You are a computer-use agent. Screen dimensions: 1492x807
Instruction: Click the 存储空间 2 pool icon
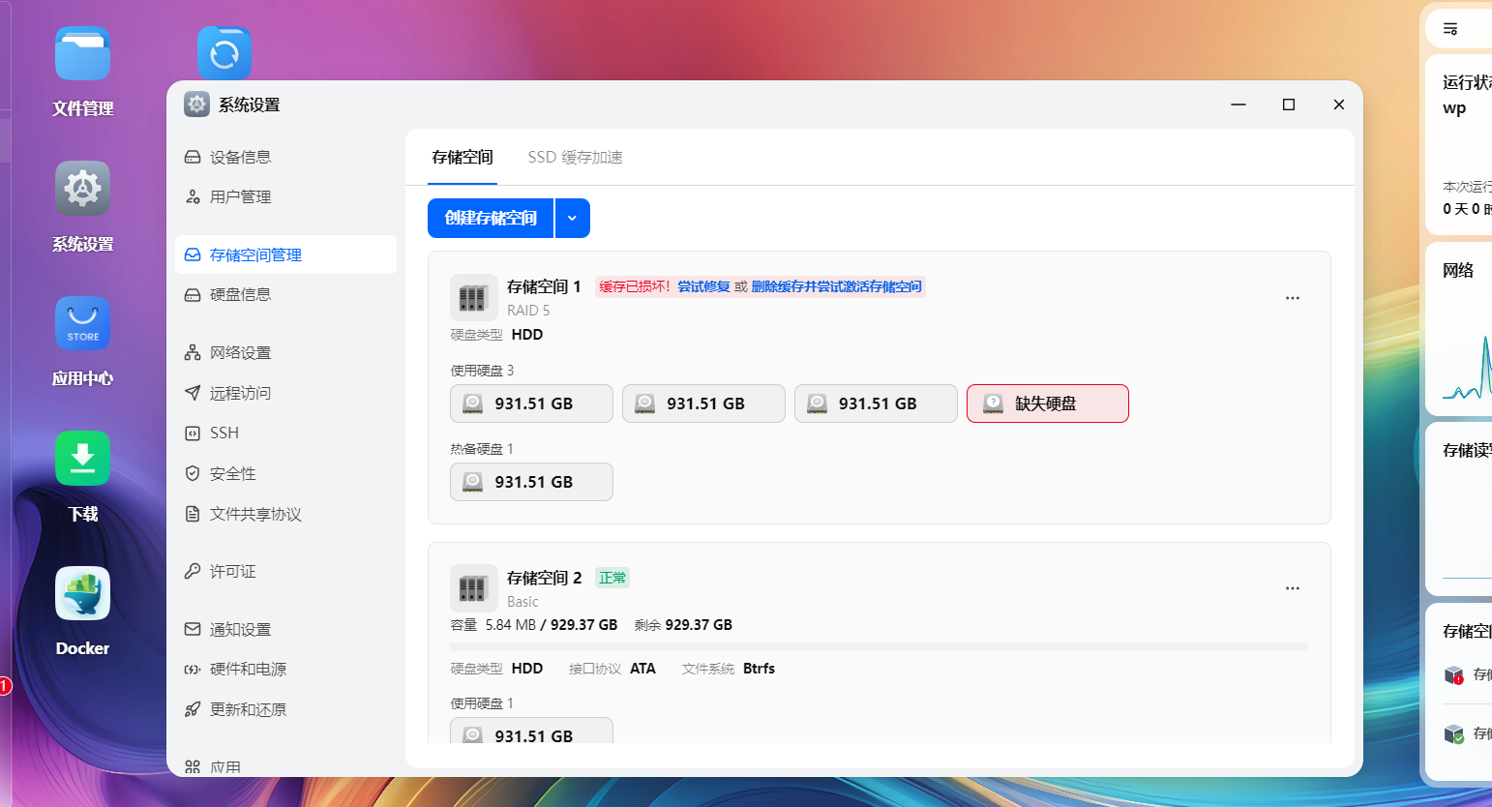tap(474, 588)
